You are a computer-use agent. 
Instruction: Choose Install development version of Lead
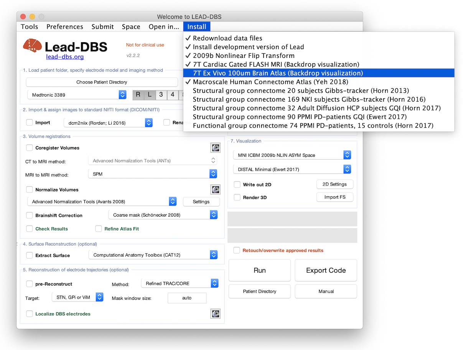pyautogui.click(x=319, y=47)
